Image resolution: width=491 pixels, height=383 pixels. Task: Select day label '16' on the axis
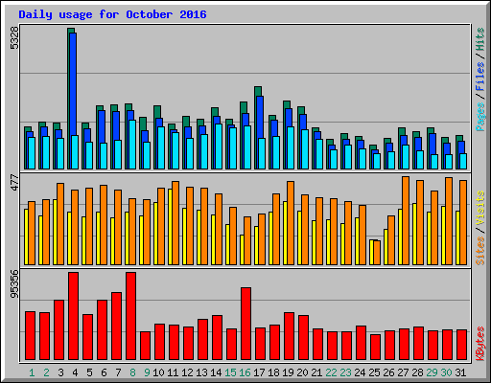tap(245, 372)
